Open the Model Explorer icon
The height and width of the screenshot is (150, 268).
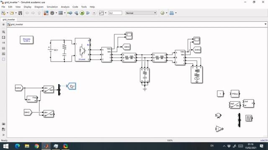pos(61,13)
